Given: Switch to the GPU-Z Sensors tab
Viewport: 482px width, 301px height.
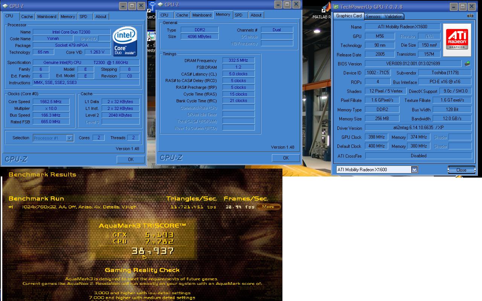Looking at the screenshot, I should pos(373,16).
